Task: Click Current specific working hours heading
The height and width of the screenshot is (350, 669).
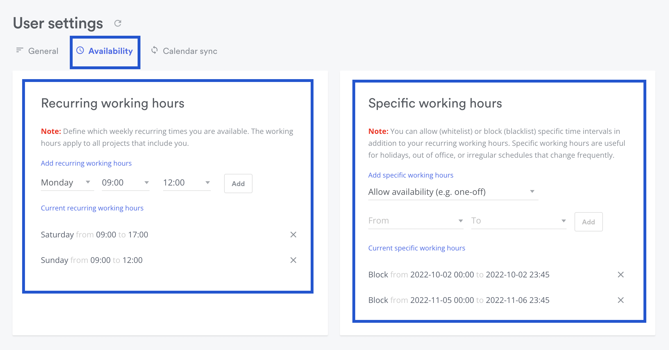Action: pyautogui.click(x=416, y=248)
